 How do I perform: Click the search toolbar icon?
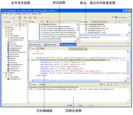click(35, 17)
